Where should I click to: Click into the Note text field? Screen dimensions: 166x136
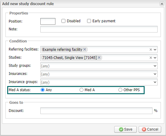pyautogui.click(x=99, y=29)
